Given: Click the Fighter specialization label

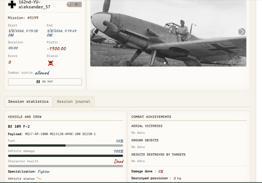Looking at the screenshot, I should [x=44, y=172].
